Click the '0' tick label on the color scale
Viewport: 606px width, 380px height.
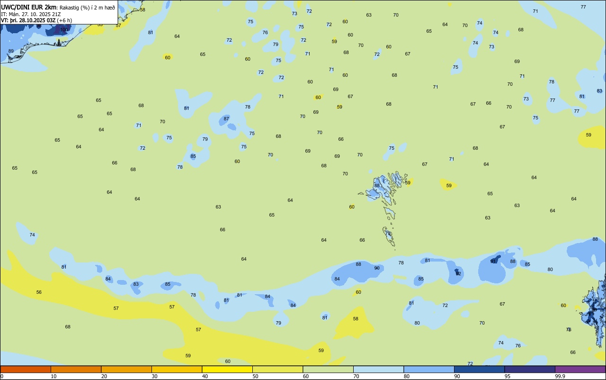tap(2, 376)
